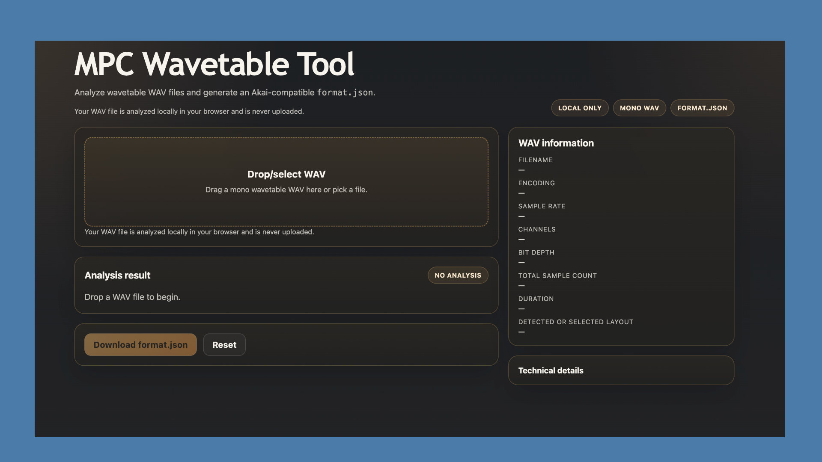Click the Analysis result heading

117,275
